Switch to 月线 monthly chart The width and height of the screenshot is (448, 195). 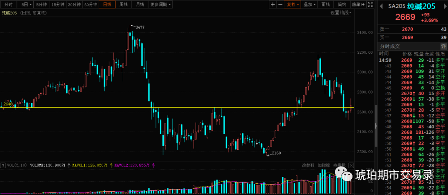coord(140,5)
